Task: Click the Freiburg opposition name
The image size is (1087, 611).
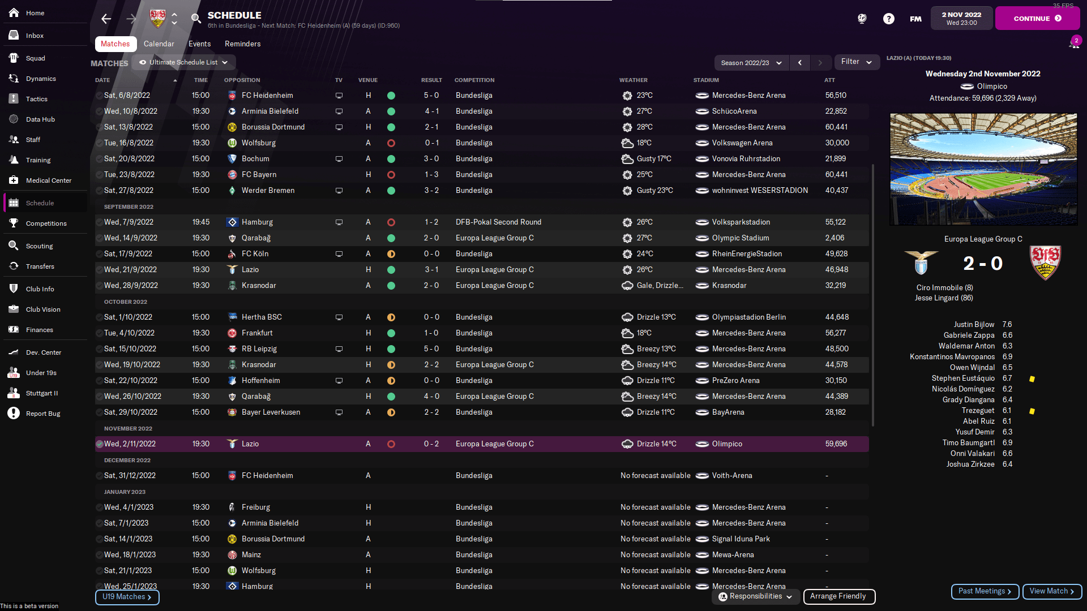Action: 255,507
